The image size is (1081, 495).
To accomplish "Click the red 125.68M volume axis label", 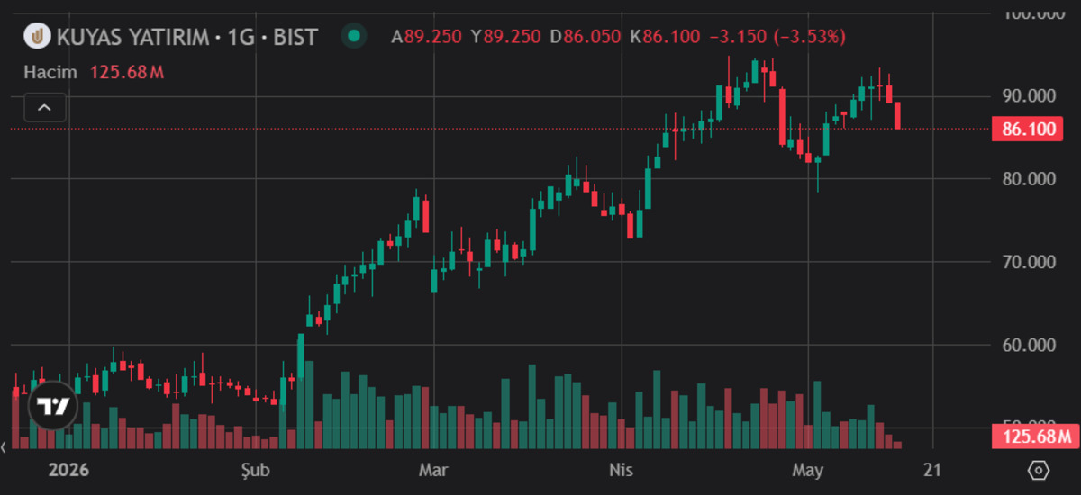I will click(x=1034, y=437).
